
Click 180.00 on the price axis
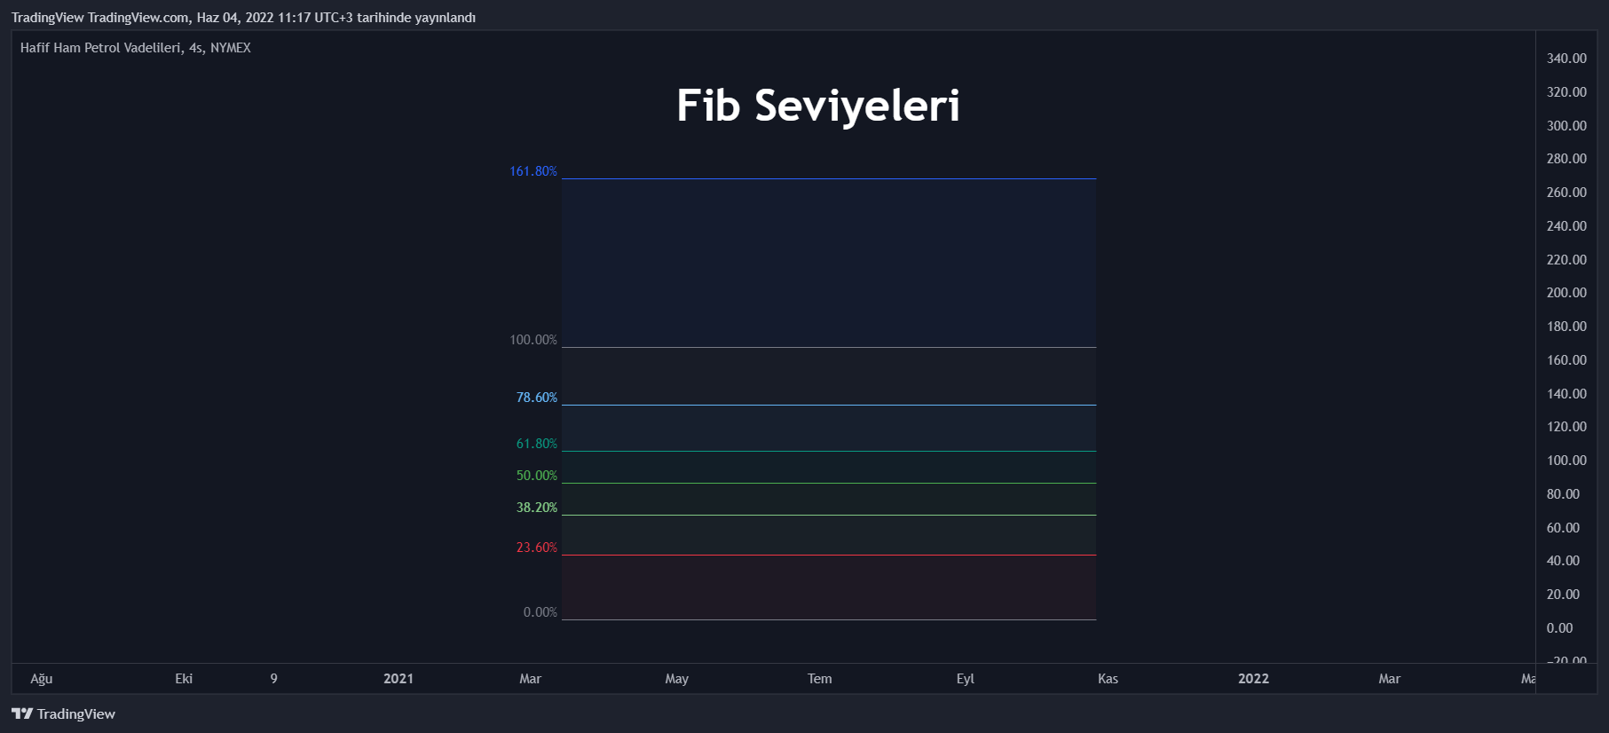point(1566,327)
